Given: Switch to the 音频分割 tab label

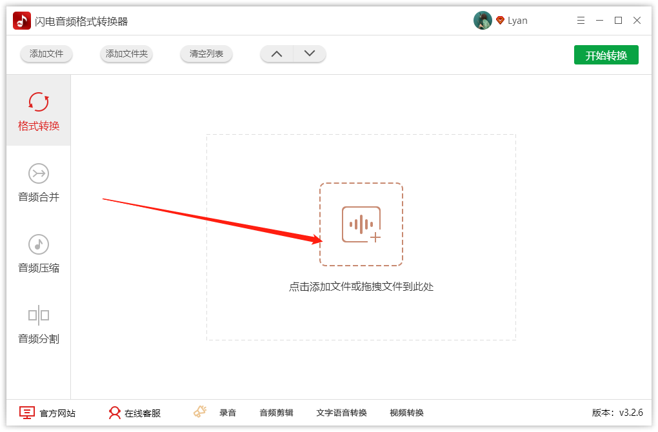Looking at the screenshot, I should point(39,339).
